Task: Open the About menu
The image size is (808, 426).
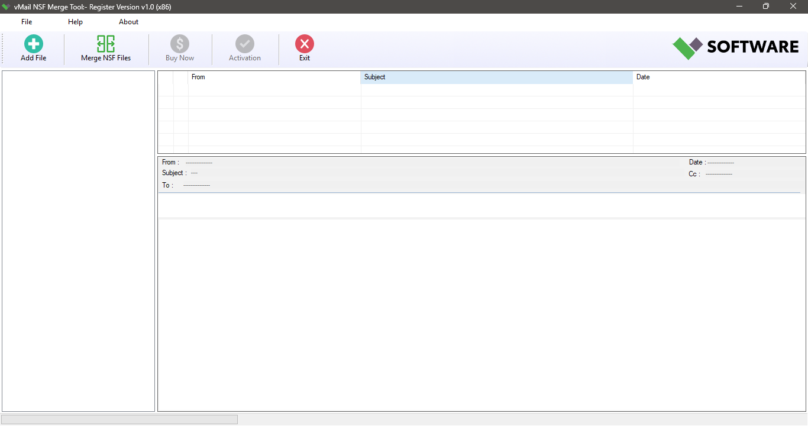Action: tap(129, 22)
